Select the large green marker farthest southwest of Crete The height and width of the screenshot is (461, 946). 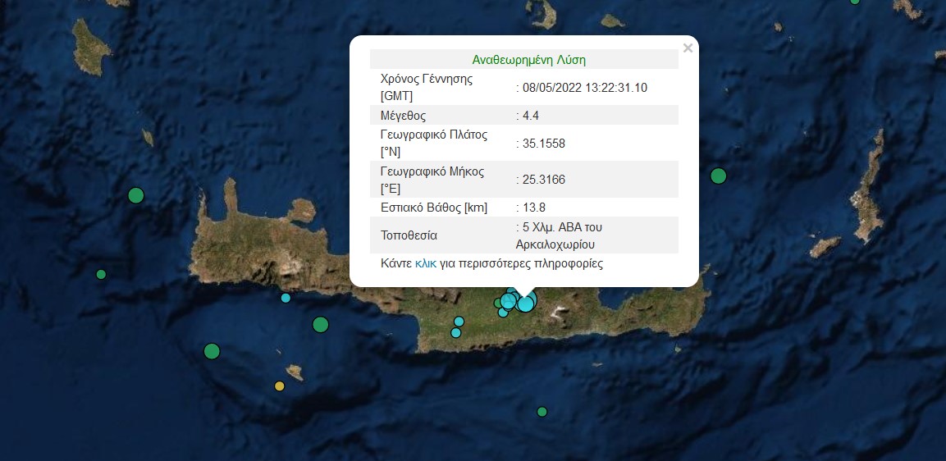point(212,351)
